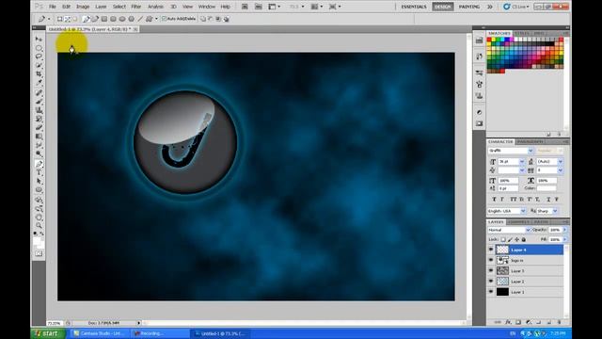Image resolution: width=602 pixels, height=339 pixels.
Task: Open the font size dropdown
Action: (522, 162)
